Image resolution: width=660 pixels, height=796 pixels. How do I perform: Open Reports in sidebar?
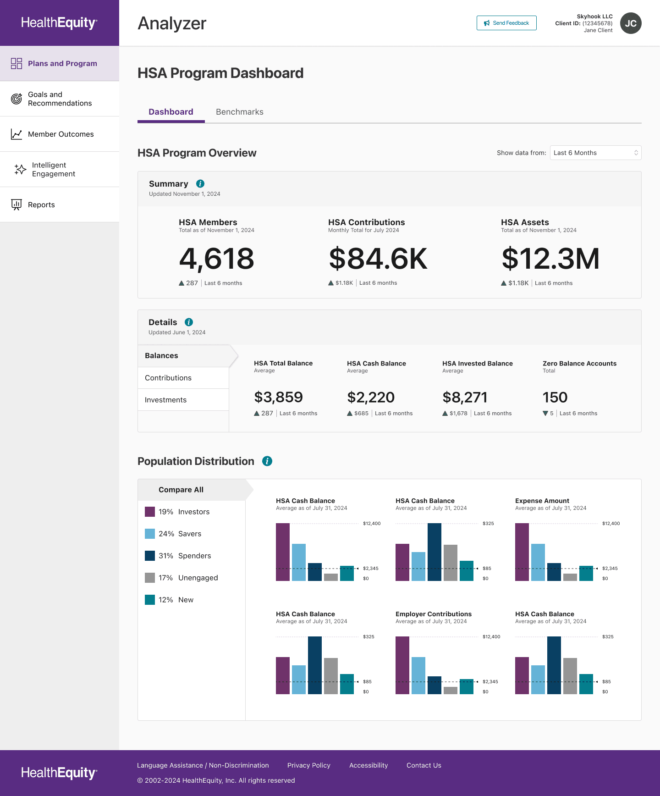pyautogui.click(x=60, y=205)
